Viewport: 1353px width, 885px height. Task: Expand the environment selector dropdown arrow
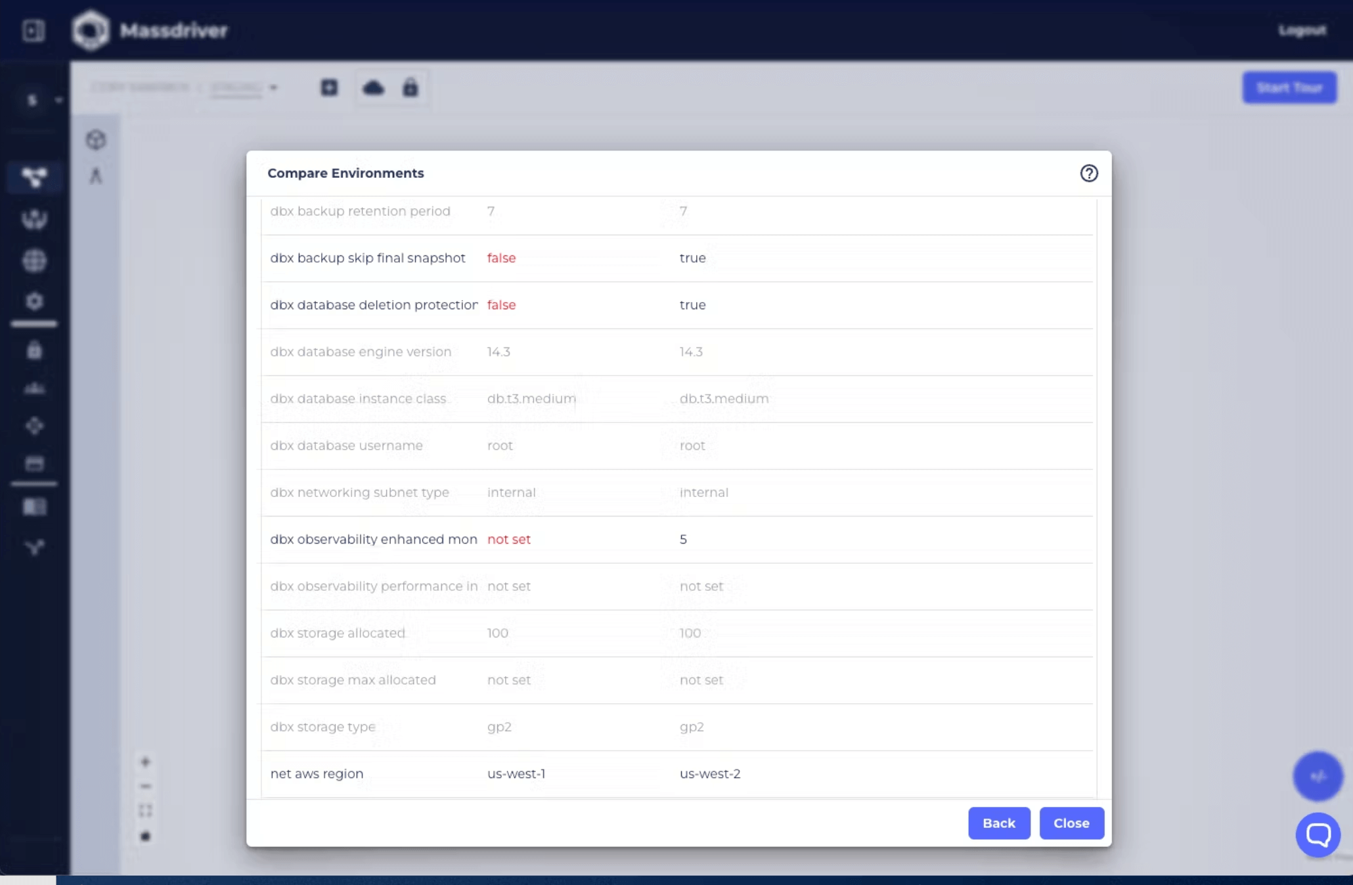(x=273, y=87)
